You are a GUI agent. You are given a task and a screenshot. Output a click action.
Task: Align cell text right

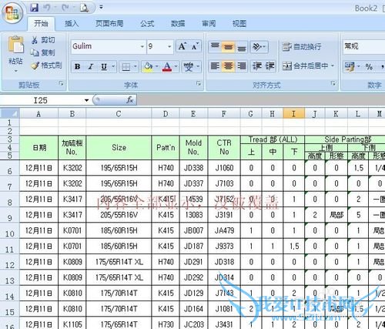tap(242, 66)
